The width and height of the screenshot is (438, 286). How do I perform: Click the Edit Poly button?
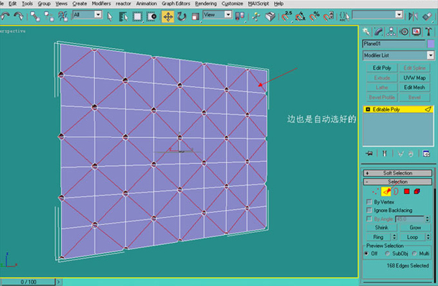pyautogui.click(x=381, y=68)
